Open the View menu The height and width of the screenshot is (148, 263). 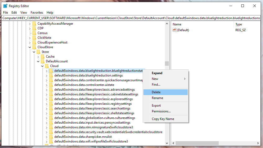coord(24,13)
